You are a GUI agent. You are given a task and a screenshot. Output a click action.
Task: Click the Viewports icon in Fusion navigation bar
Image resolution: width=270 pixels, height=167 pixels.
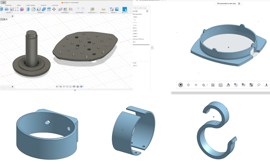[x=82, y=86]
